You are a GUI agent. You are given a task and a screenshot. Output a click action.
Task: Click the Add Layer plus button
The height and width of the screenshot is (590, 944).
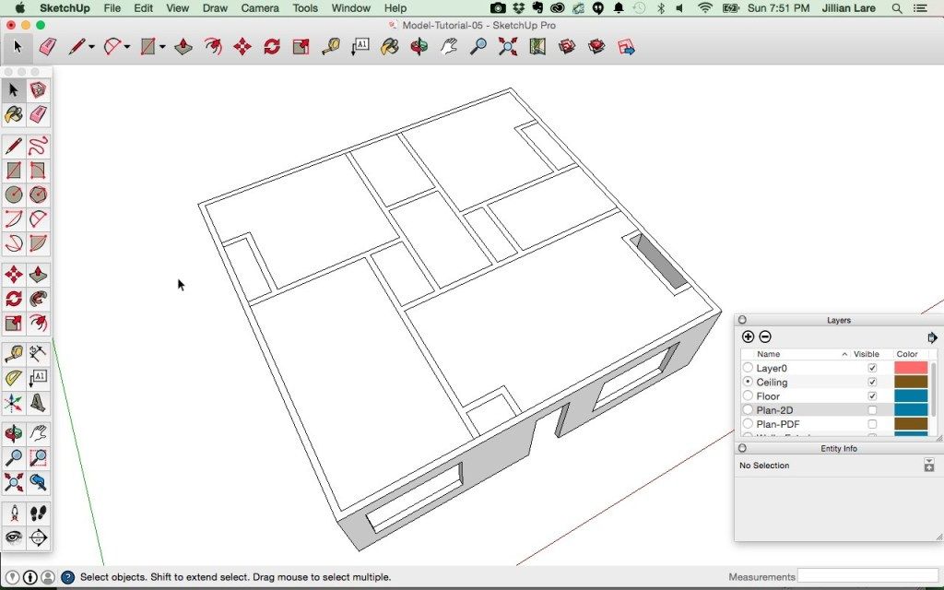coord(748,337)
